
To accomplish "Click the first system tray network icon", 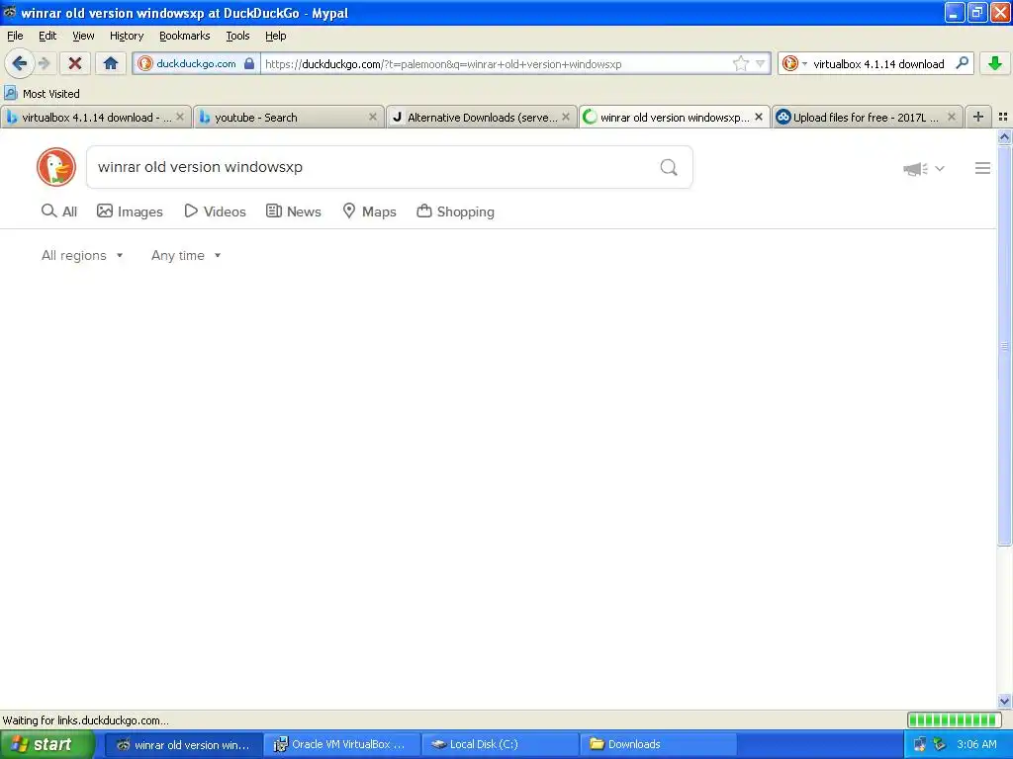I will point(919,744).
